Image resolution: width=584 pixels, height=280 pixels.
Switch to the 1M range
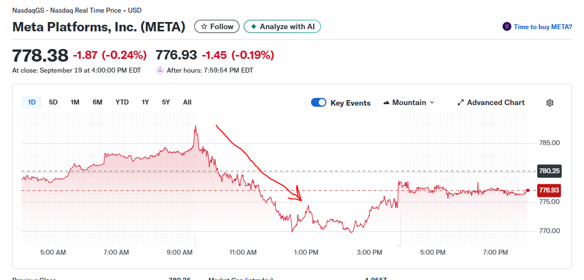click(75, 102)
